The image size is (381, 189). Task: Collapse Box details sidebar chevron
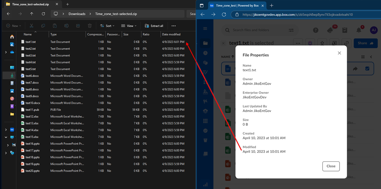click(x=371, y=57)
